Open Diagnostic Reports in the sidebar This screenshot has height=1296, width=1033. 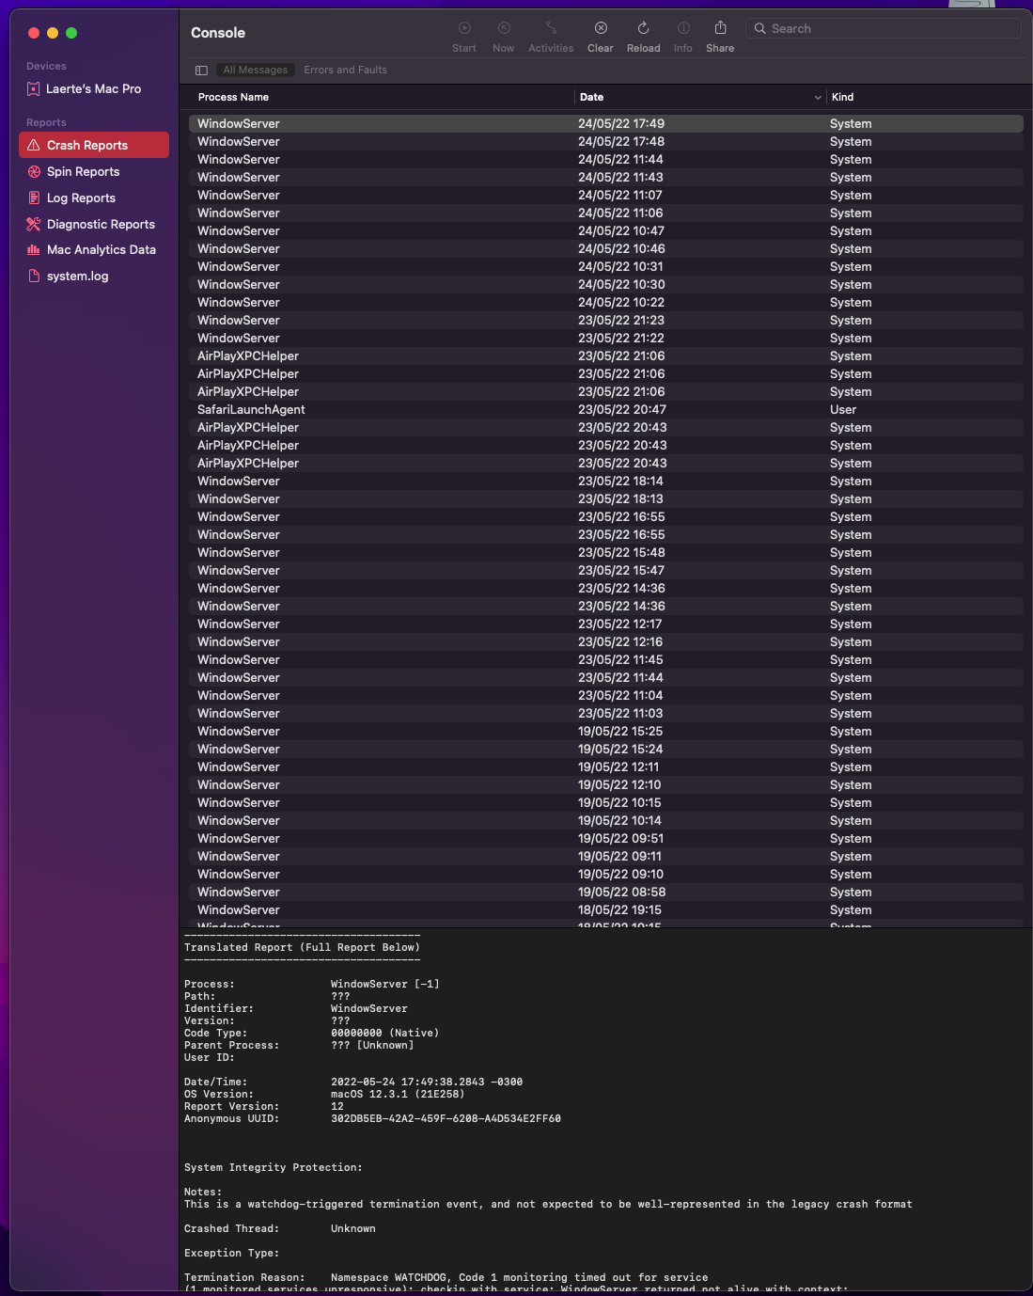(x=94, y=224)
